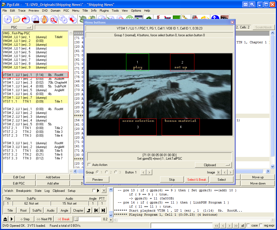This screenshot has height=230, width=277.
Task: Open the PGC selector dropdown
Action: (18, 27)
